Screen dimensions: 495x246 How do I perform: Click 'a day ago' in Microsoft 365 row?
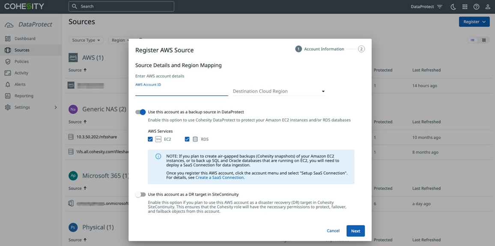(x=421, y=204)
